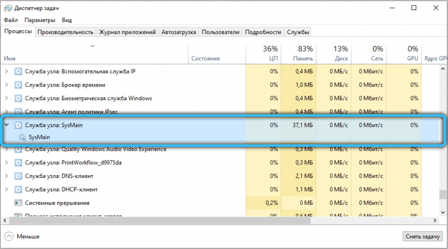
Task: Select Служба узла: PrintWorkflow_d9975da text
Action: (x=73, y=162)
